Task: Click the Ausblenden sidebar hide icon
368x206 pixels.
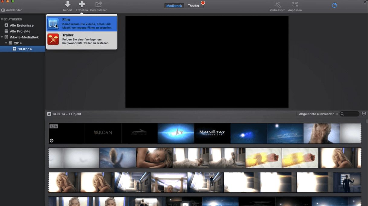Action: coord(3,10)
